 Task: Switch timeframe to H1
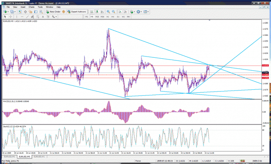click(108, 17)
